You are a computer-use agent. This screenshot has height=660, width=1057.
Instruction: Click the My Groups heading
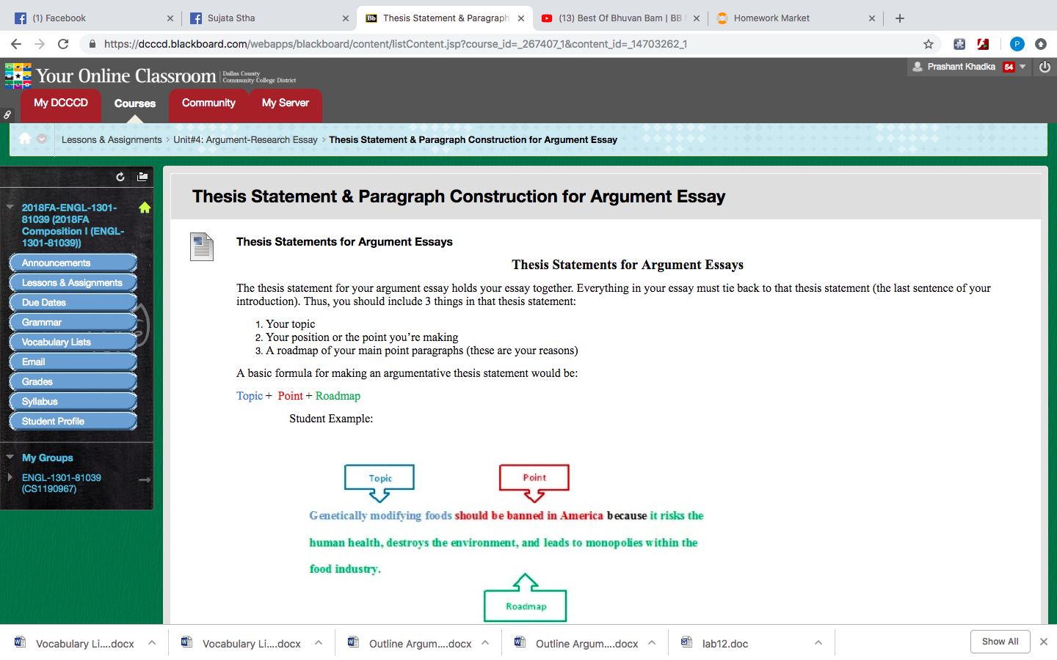tap(48, 458)
